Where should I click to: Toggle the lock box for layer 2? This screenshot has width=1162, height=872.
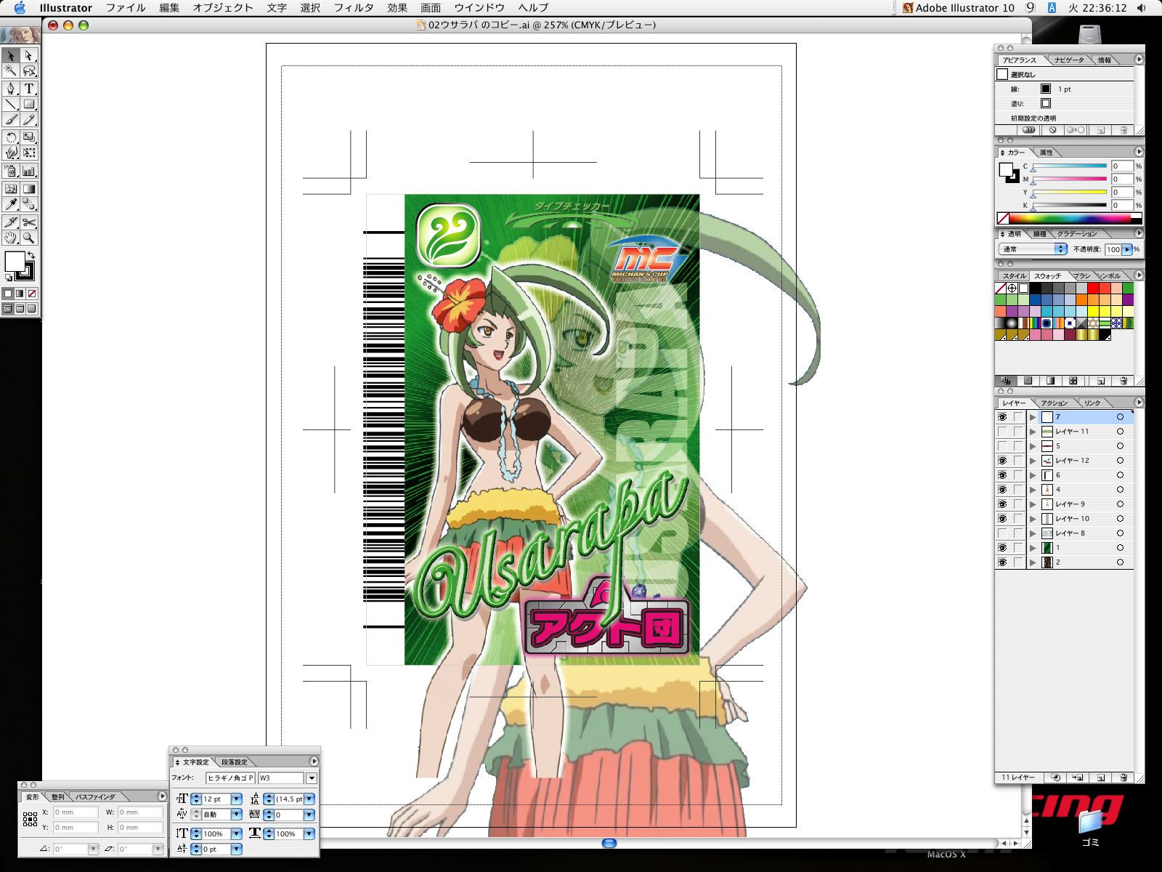point(1018,562)
